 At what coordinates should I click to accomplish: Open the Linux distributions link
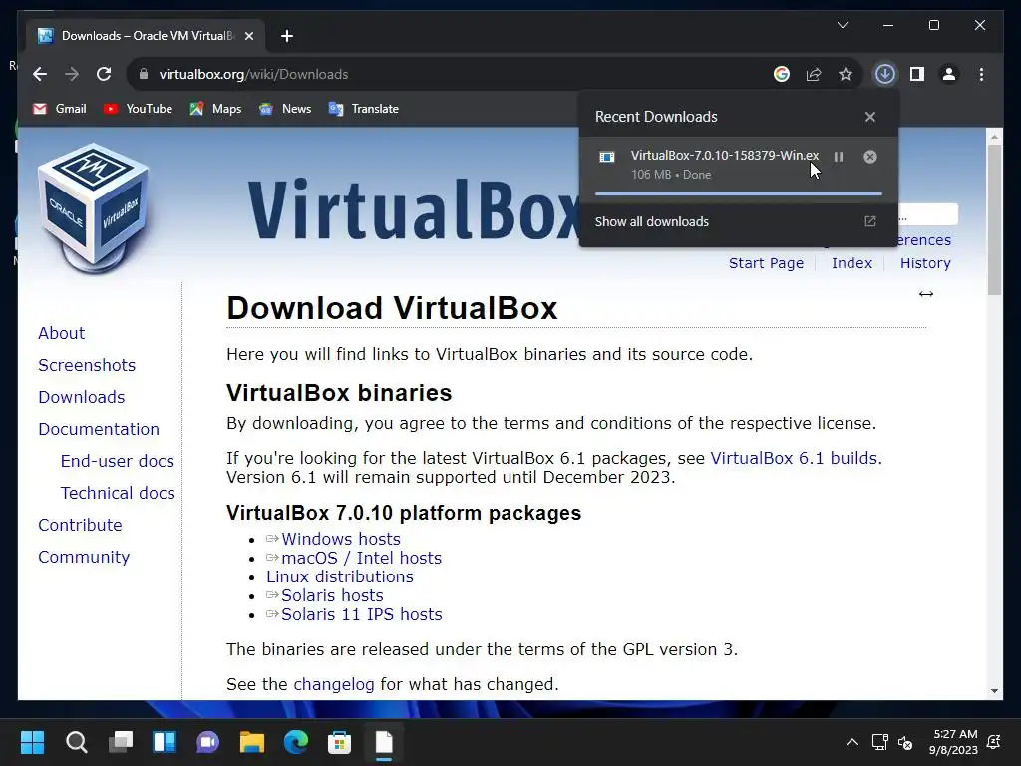(x=339, y=576)
